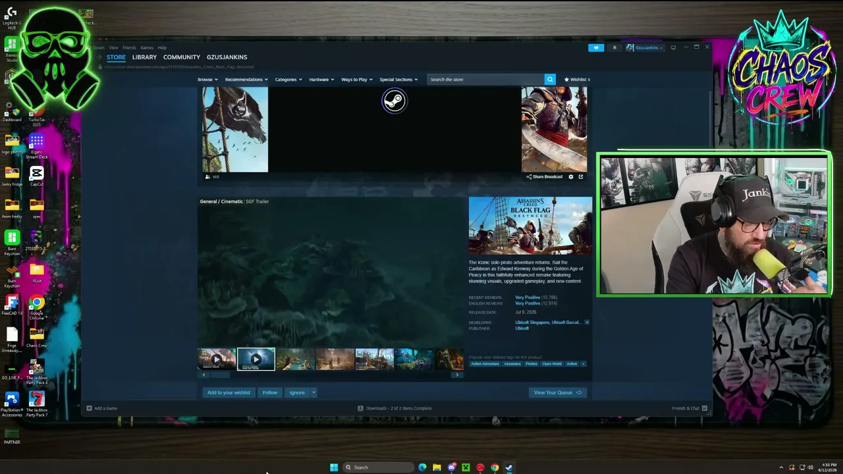Open the Ubisoft publisher link
Viewport: 843px width, 474px height.
[x=522, y=328]
